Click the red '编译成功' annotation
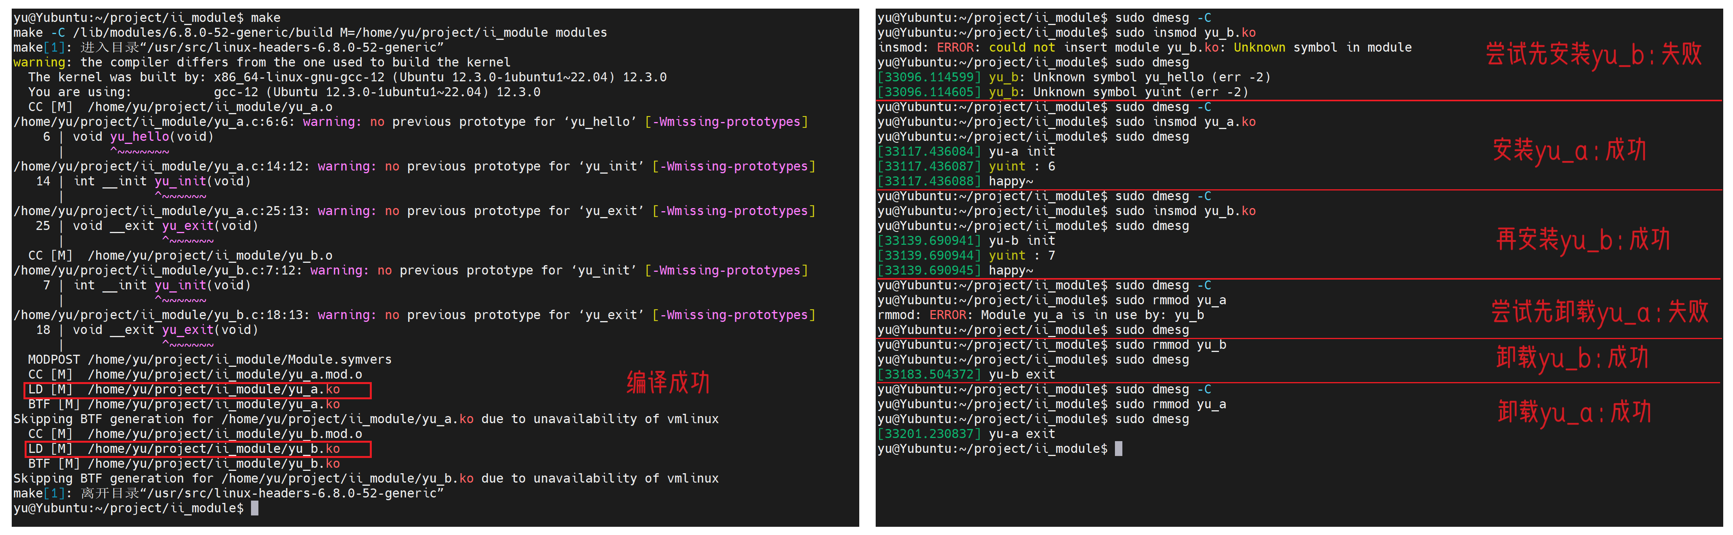Viewport: 1733px width, 535px height. pyautogui.click(x=667, y=382)
